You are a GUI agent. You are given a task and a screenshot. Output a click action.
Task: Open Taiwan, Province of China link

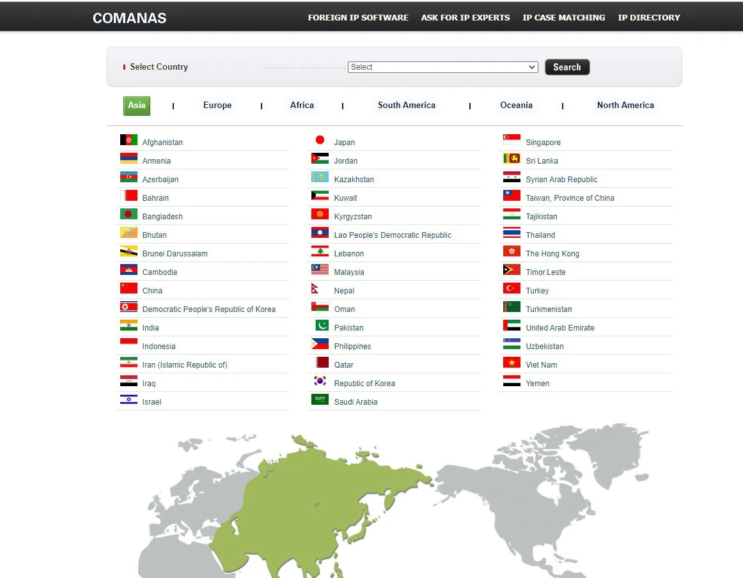(570, 198)
